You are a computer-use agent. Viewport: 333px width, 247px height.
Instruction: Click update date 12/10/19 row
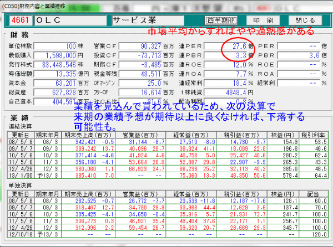point(21,234)
